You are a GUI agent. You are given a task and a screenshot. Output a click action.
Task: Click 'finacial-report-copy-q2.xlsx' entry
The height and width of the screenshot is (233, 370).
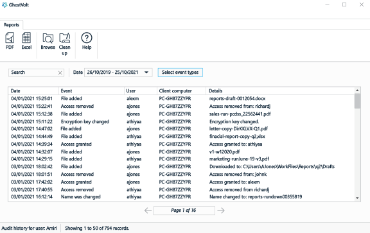pyautogui.click(x=237, y=137)
